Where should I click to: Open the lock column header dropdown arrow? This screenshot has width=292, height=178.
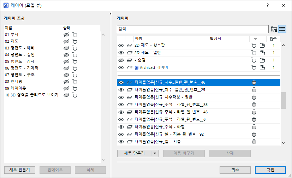point(255,39)
